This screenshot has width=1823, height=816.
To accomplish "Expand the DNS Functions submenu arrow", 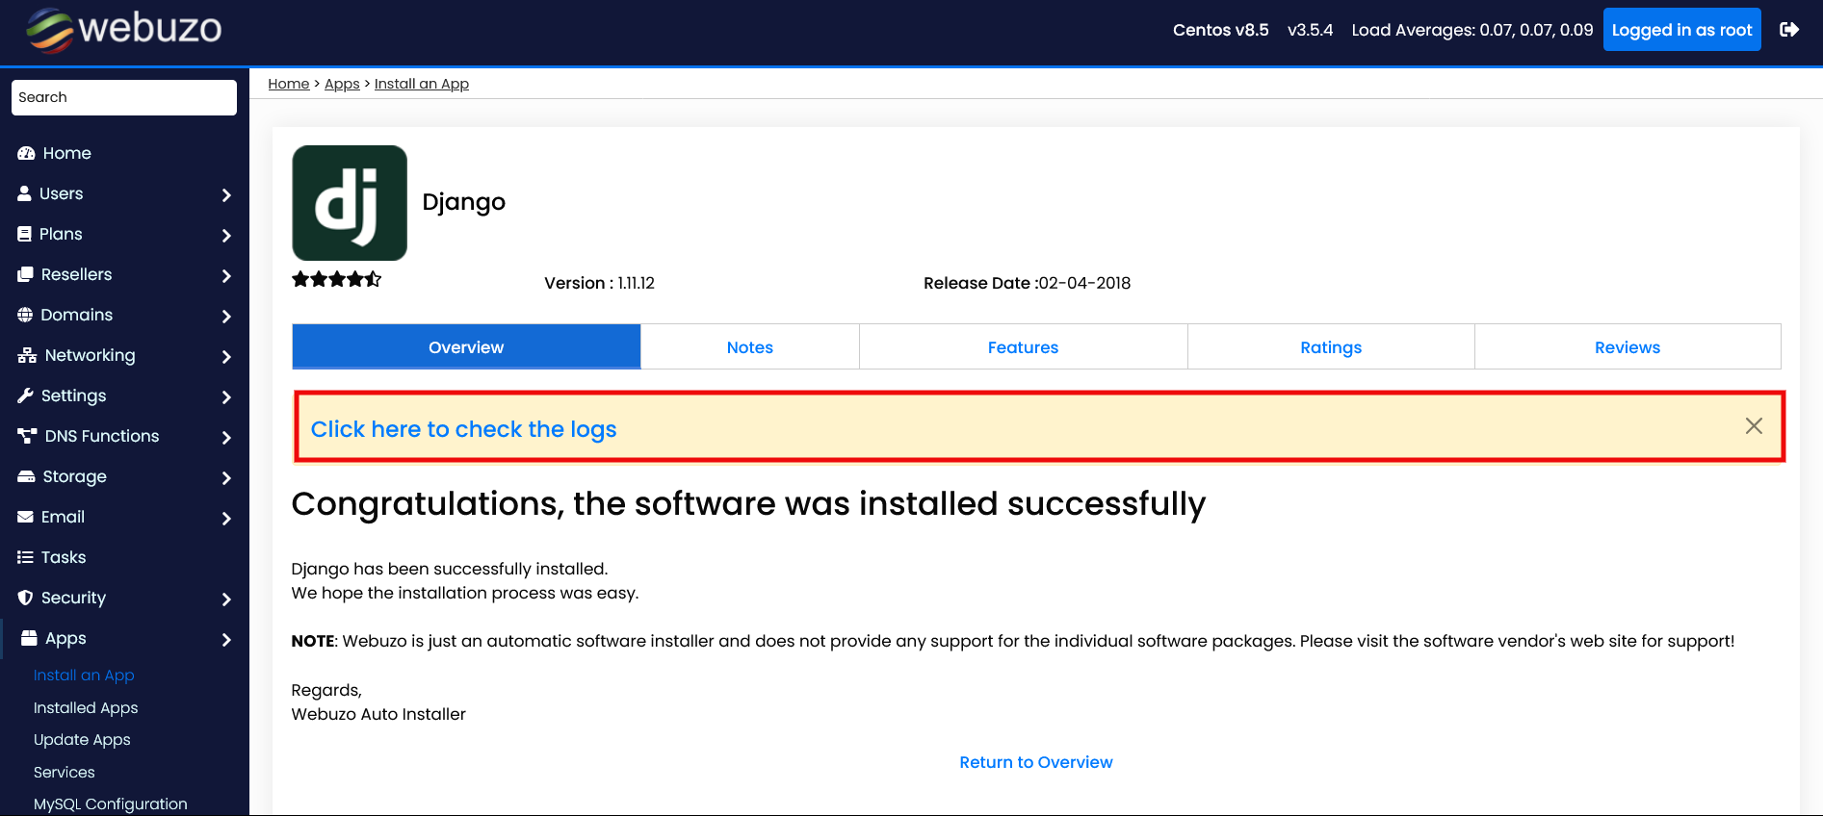I will pos(226,437).
